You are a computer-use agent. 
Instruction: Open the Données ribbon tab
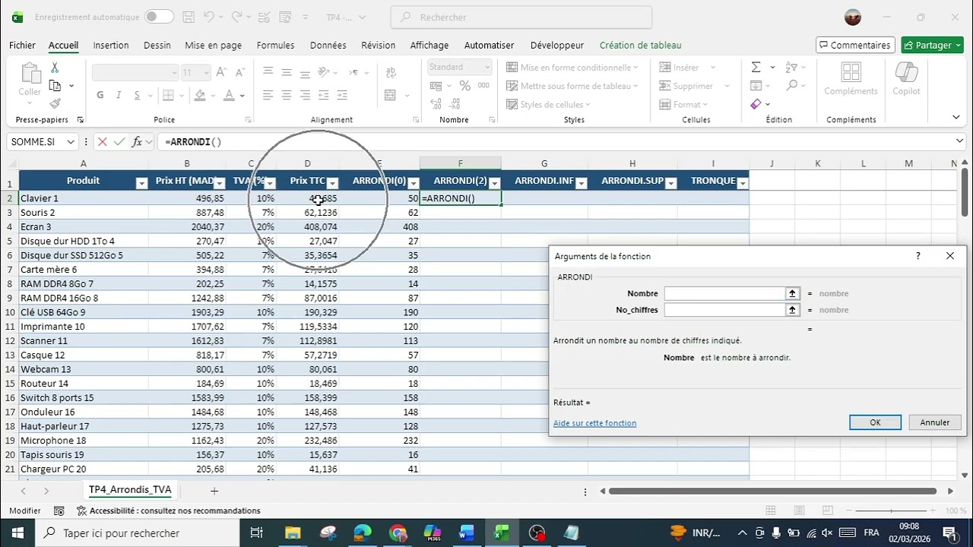328,45
